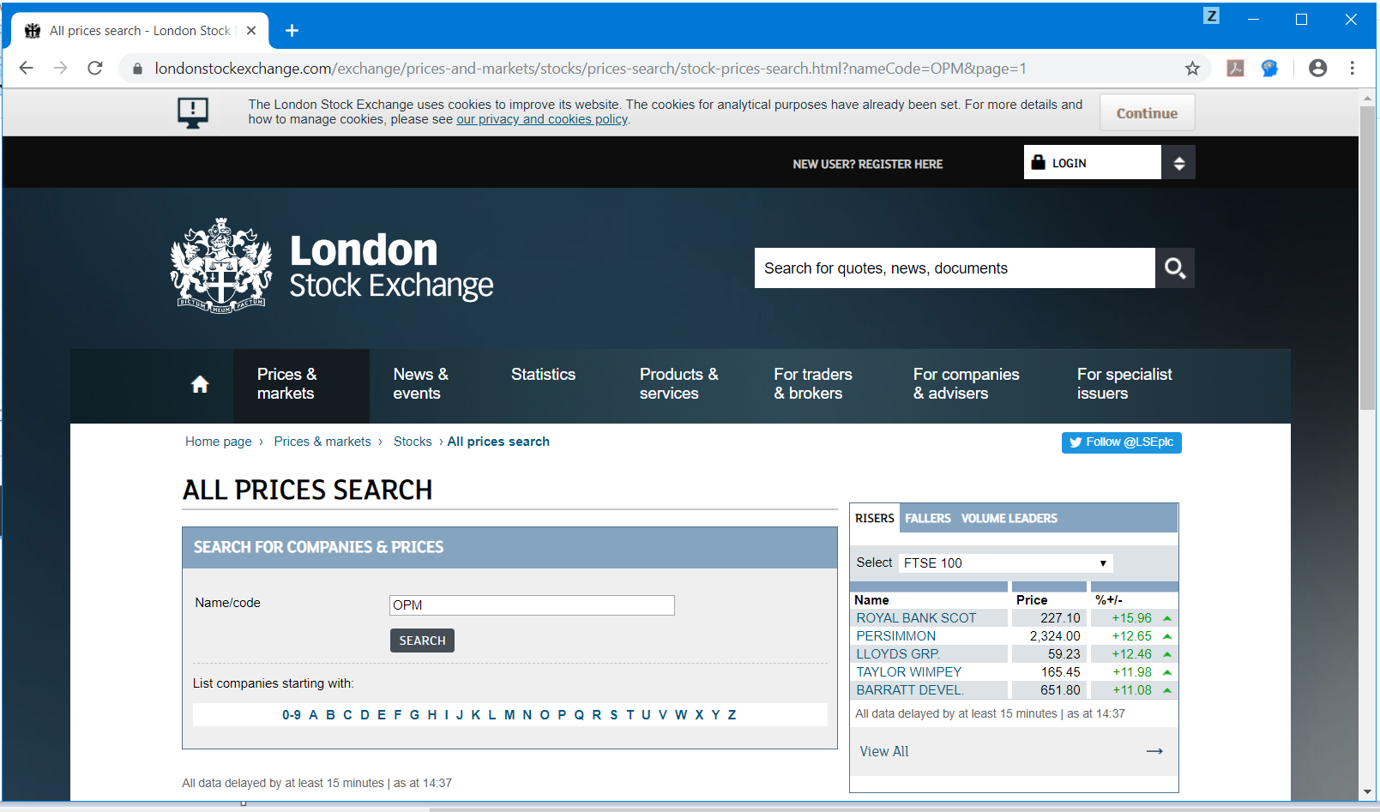
Task: Open PERSIMMON stock link
Action: 895,636
